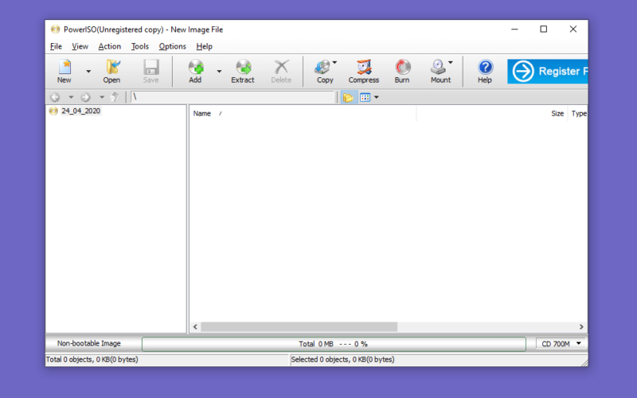The image size is (637, 398).
Task: Click the Forward navigation arrow icon
Action: [85, 97]
